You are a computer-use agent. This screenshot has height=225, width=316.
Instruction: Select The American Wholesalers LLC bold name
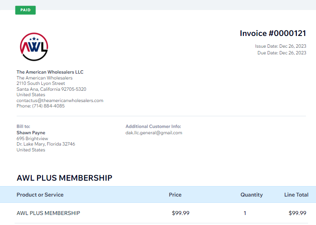pyautogui.click(x=50, y=72)
